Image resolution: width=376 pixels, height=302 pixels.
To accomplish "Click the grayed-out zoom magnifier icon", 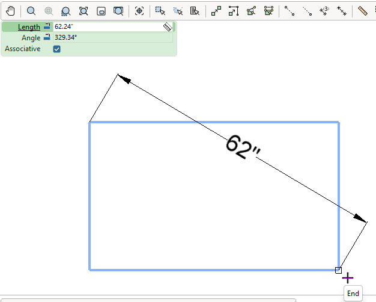I will [x=49, y=11].
